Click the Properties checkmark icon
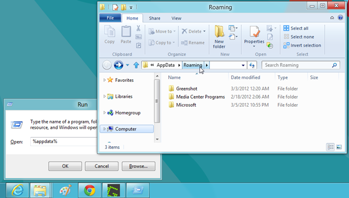349x198 pixels. (x=254, y=32)
